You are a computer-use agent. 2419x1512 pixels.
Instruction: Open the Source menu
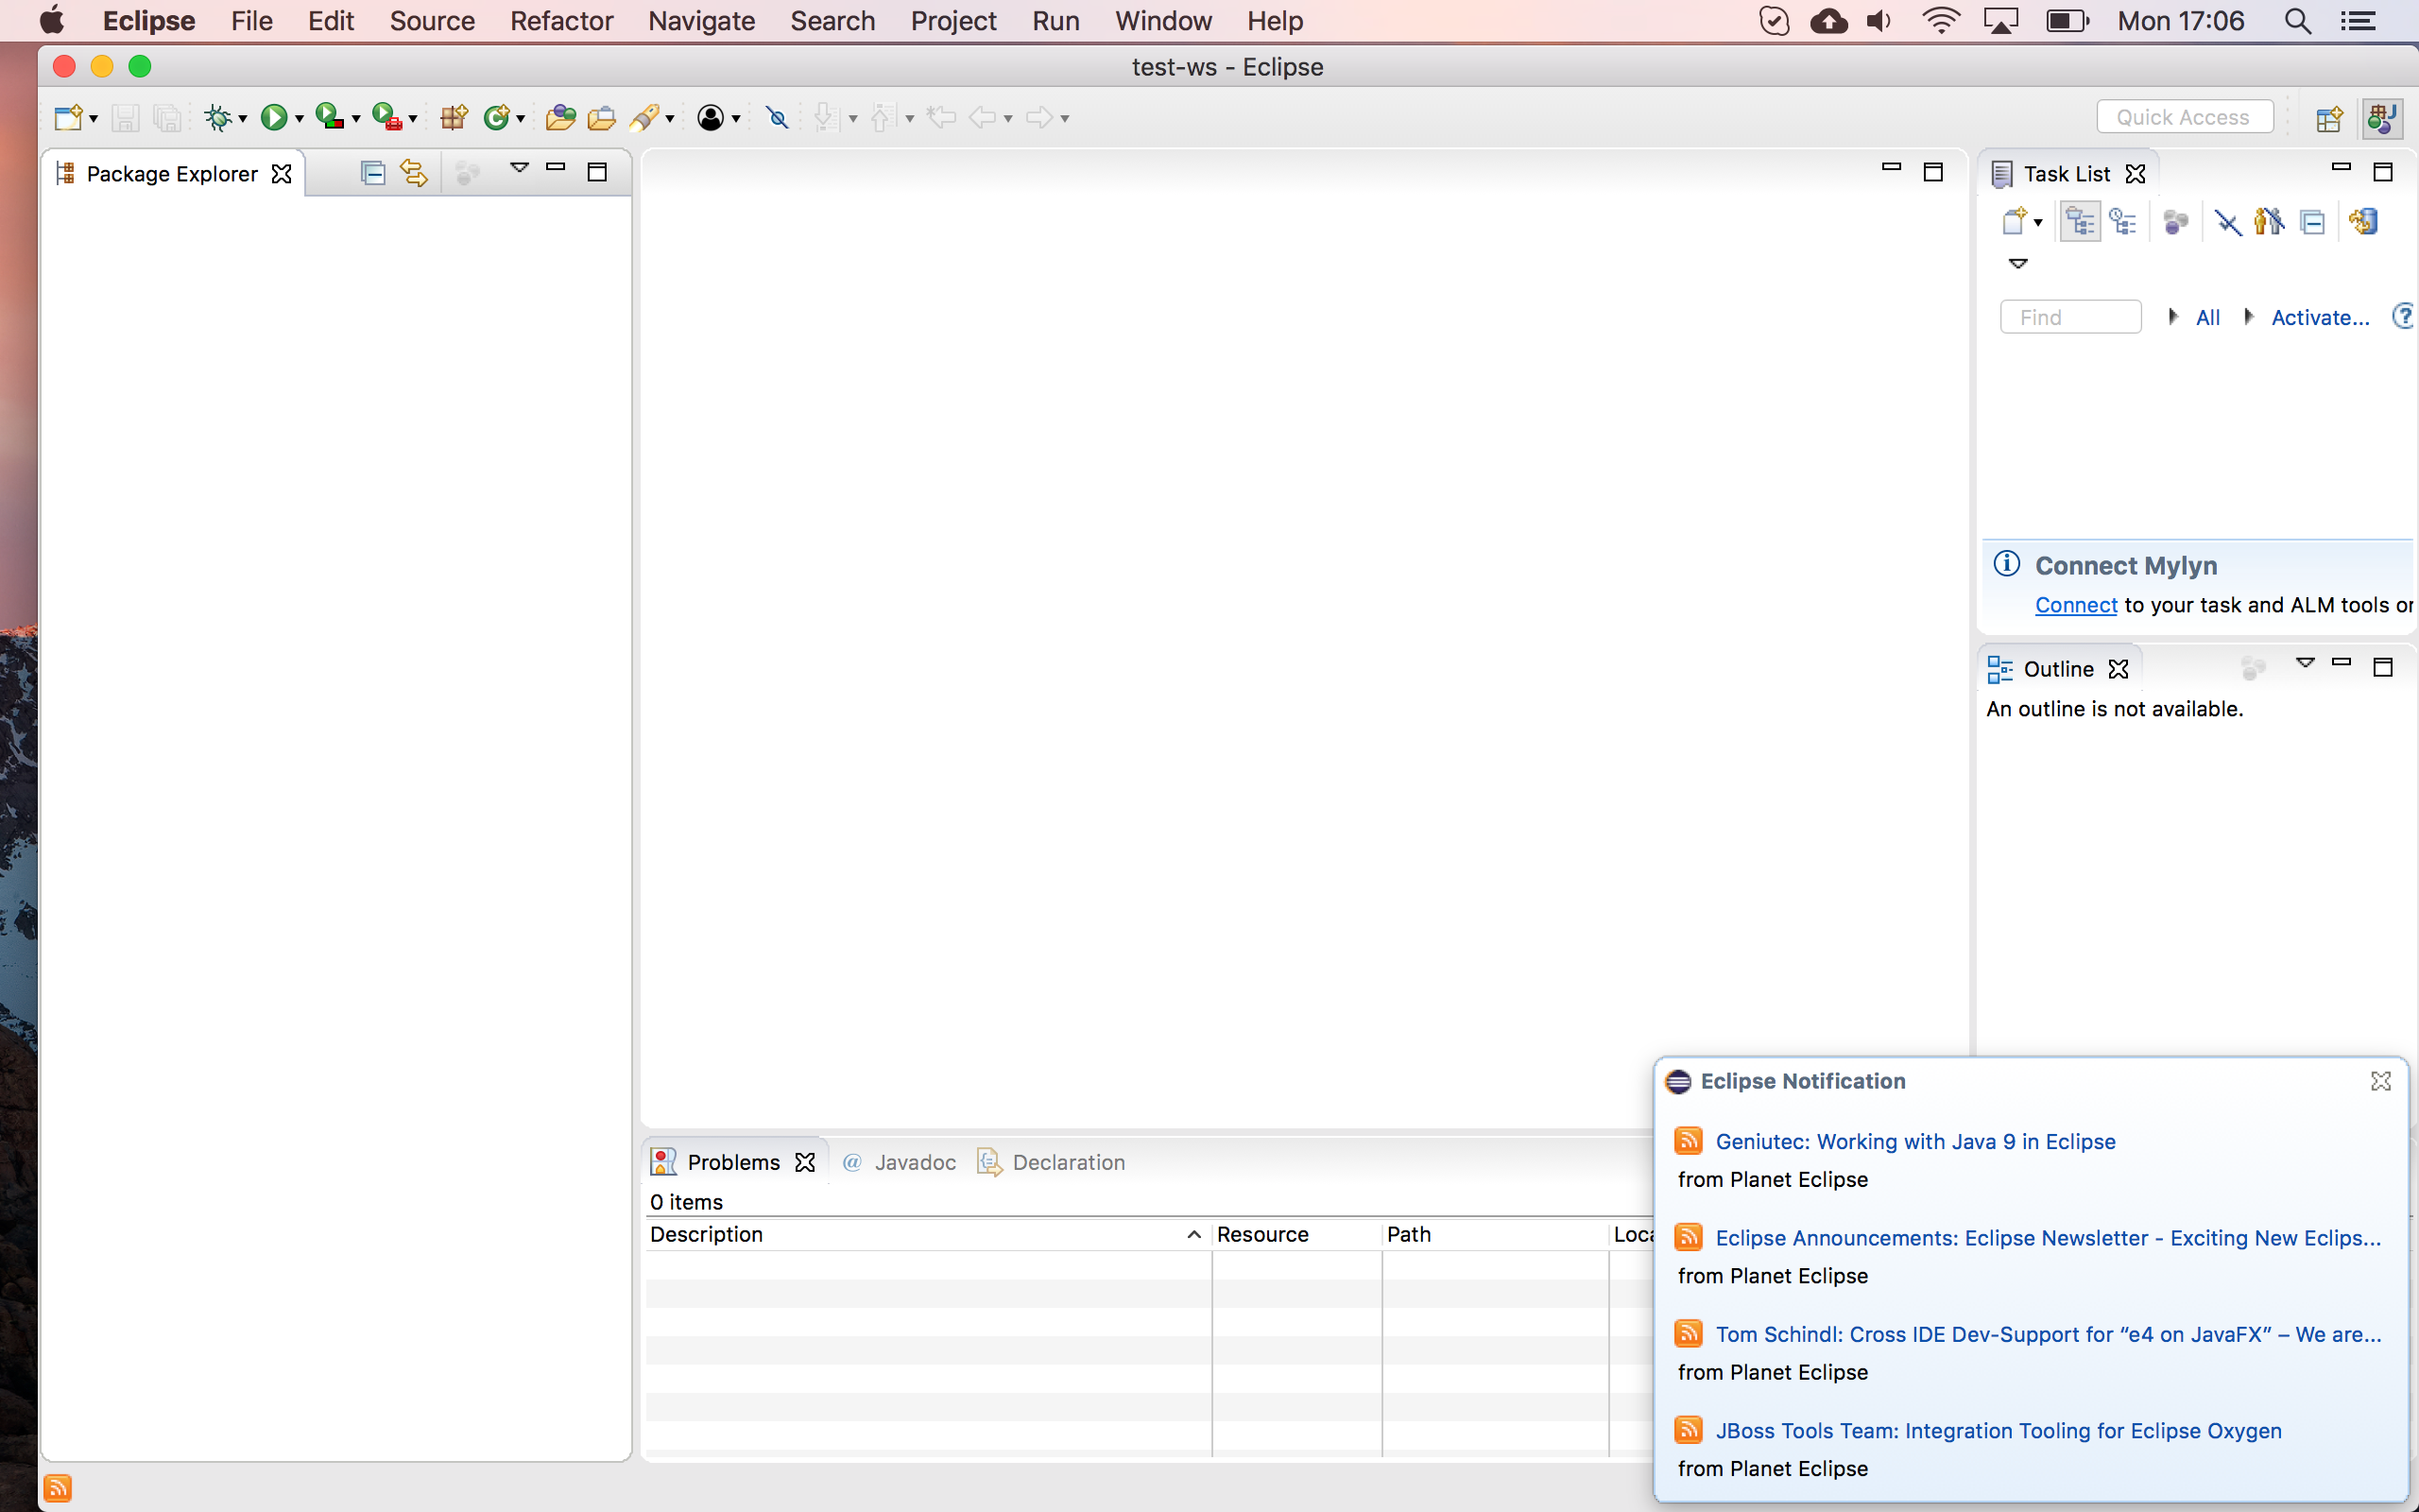432,21
